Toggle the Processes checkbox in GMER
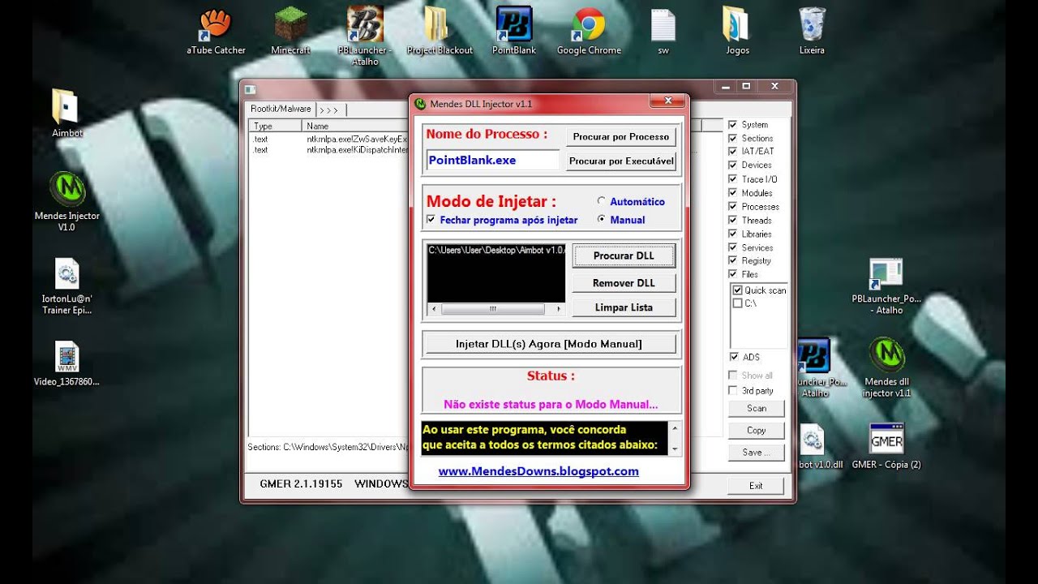This screenshot has height=584, width=1038. (733, 207)
